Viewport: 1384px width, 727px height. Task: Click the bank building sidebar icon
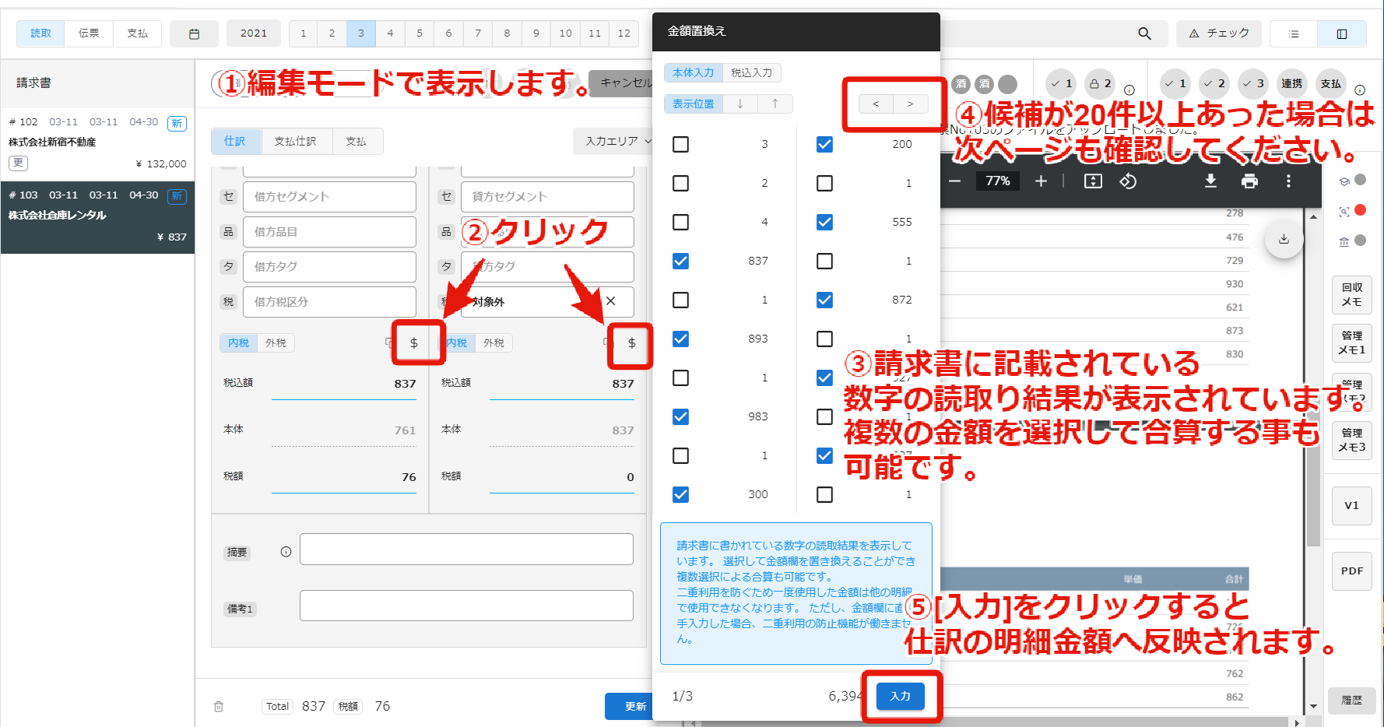click(x=1344, y=241)
